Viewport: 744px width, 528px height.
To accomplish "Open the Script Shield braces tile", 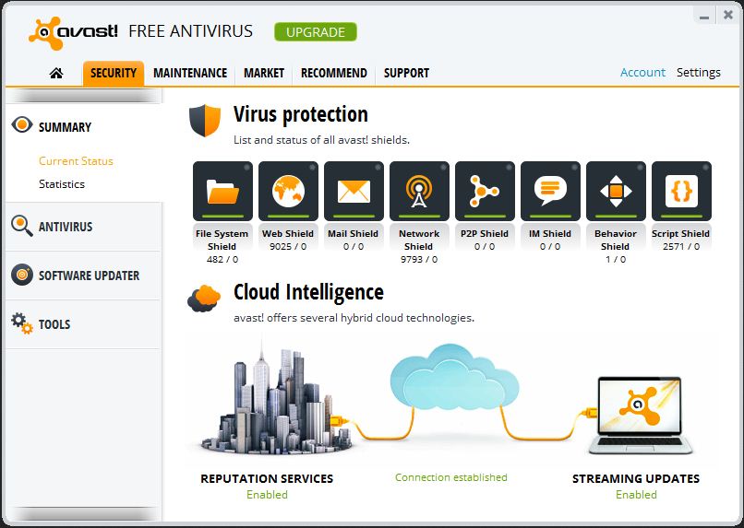I will [681, 192].
